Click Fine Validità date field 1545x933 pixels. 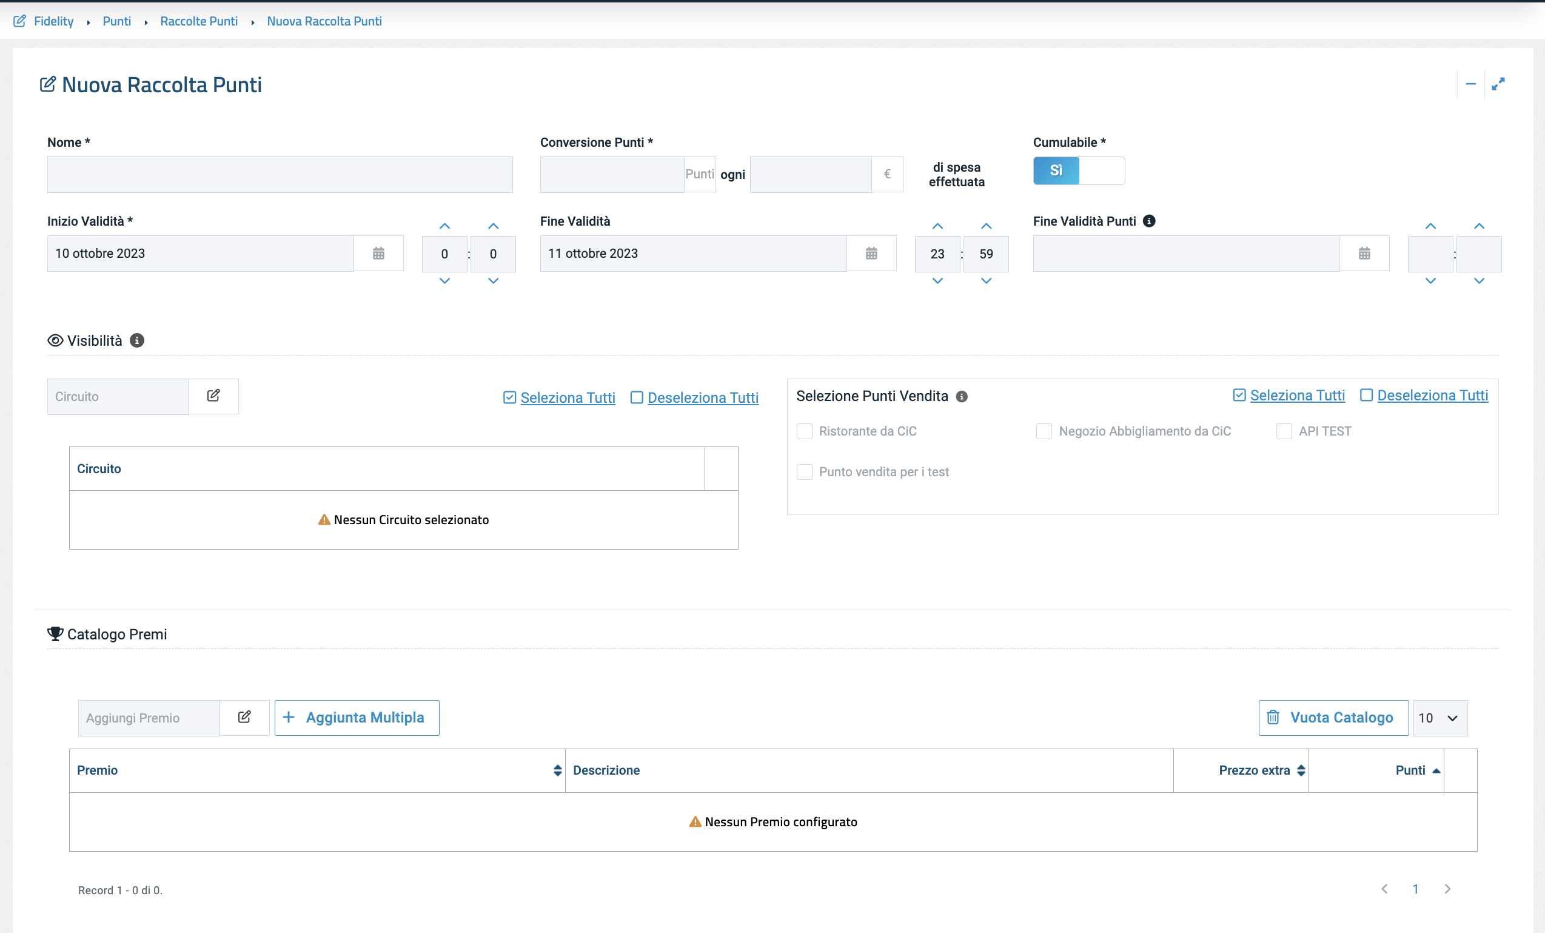click(694, 254)
